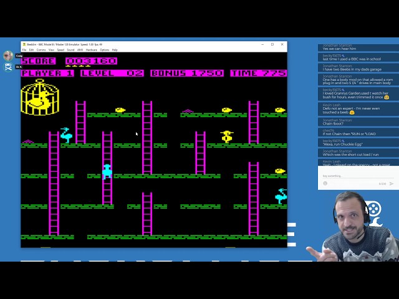Open the Help menu in BeebEm

115,50
